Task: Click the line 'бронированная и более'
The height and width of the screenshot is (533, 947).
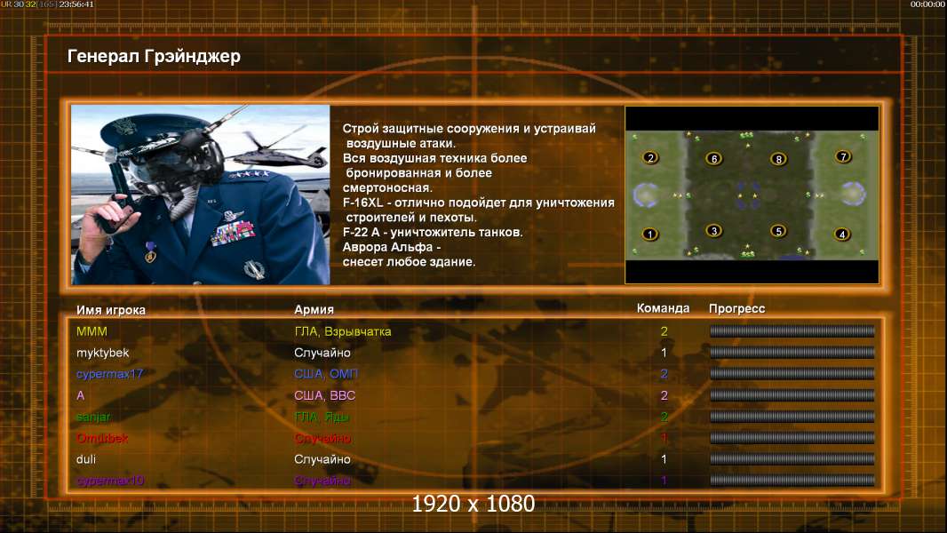Action: 418,173
